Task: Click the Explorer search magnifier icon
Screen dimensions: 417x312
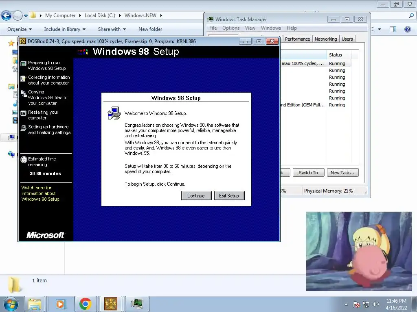Action: (x=411, y=16)
